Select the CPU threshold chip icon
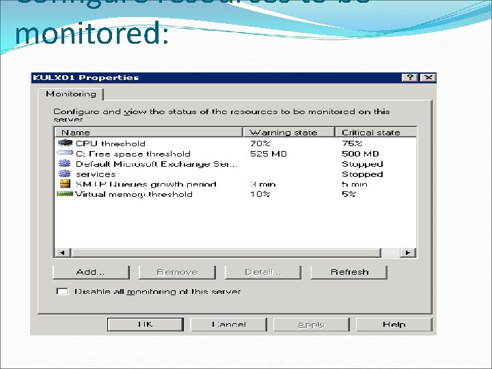The height and width of the screenshot is (369, 492). coord(66,143)
